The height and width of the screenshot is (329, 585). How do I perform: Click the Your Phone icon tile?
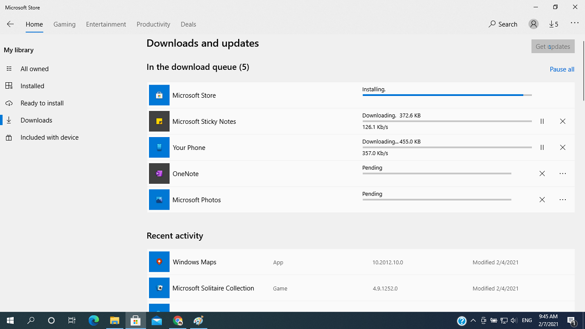coord(159,147)
